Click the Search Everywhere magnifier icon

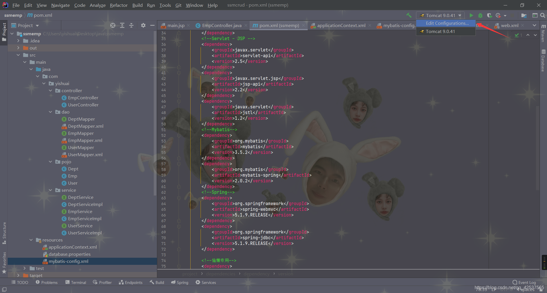tap(543, 15)
